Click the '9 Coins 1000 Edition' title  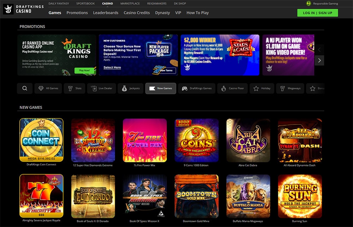(196, 165)
